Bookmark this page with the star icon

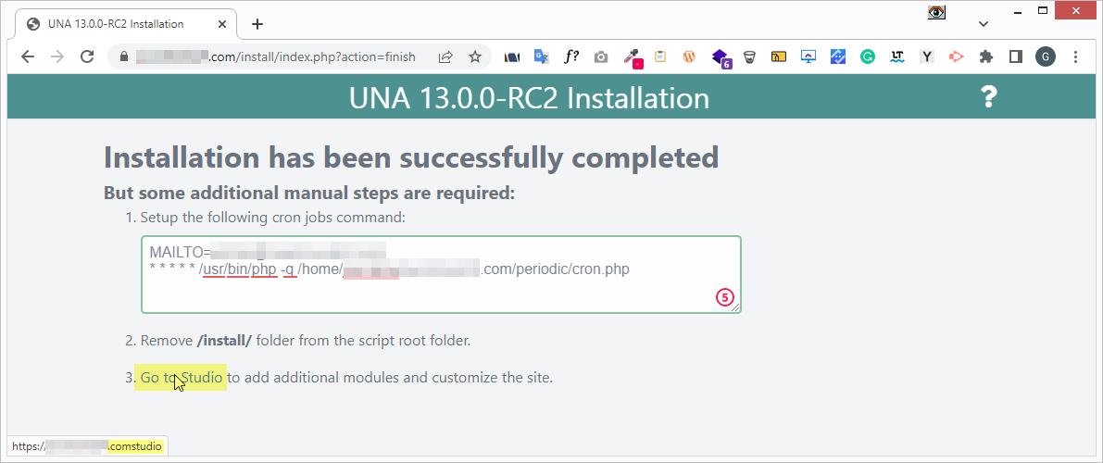click(475, 56)
